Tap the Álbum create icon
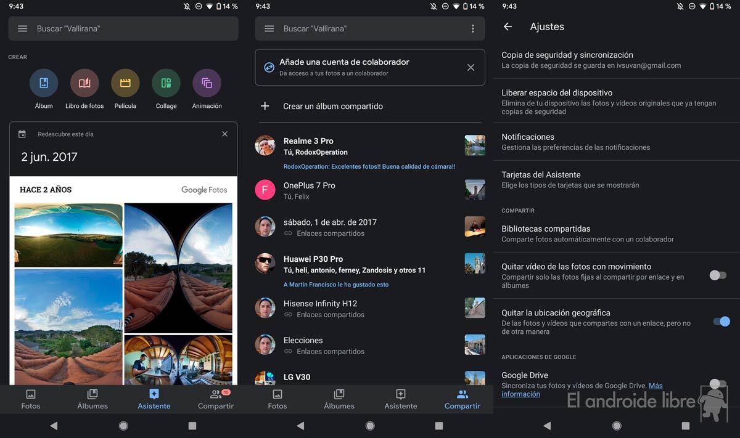This screenshot has height=438, width=740. [44, 83]
